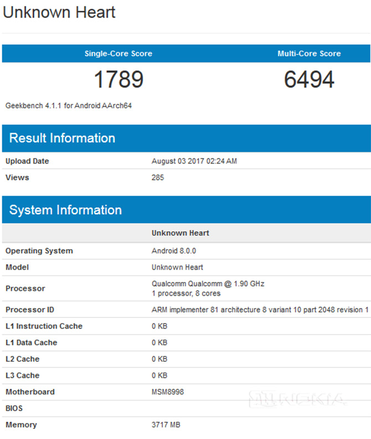371x439 pixels.
Task: Click the 'Unknown Heart' page title
Action: click(x=59, y=12)
